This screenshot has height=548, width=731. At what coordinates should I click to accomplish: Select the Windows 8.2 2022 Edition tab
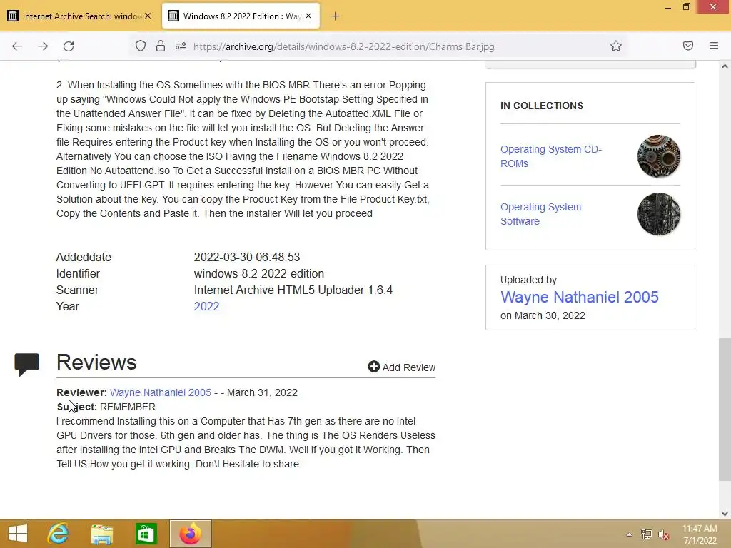[x=241, y=16]
